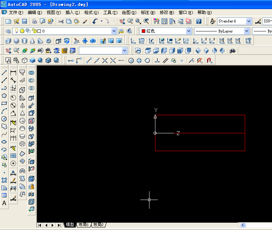Click the Sphere solid tool
Image resolution: width=272 pixels, height=230 pixels.
point(16,41)
